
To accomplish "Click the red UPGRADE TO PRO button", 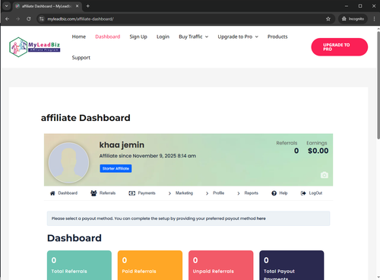I will 340,47.
